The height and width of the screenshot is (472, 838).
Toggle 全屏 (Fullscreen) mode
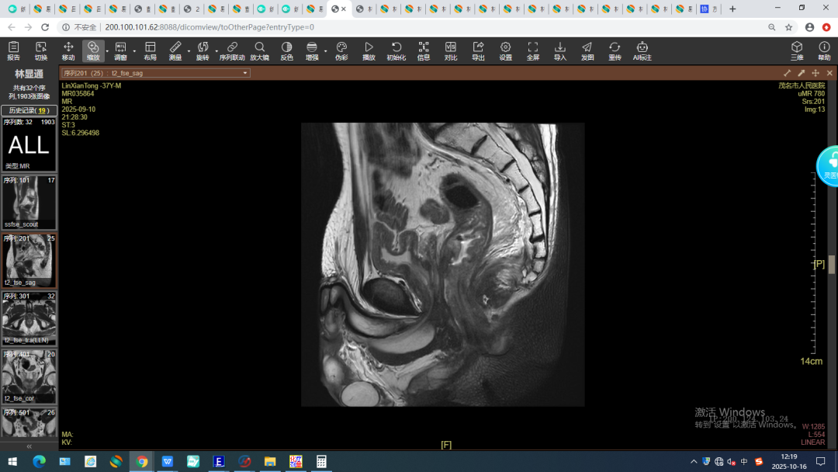click(x=532, y=51)
